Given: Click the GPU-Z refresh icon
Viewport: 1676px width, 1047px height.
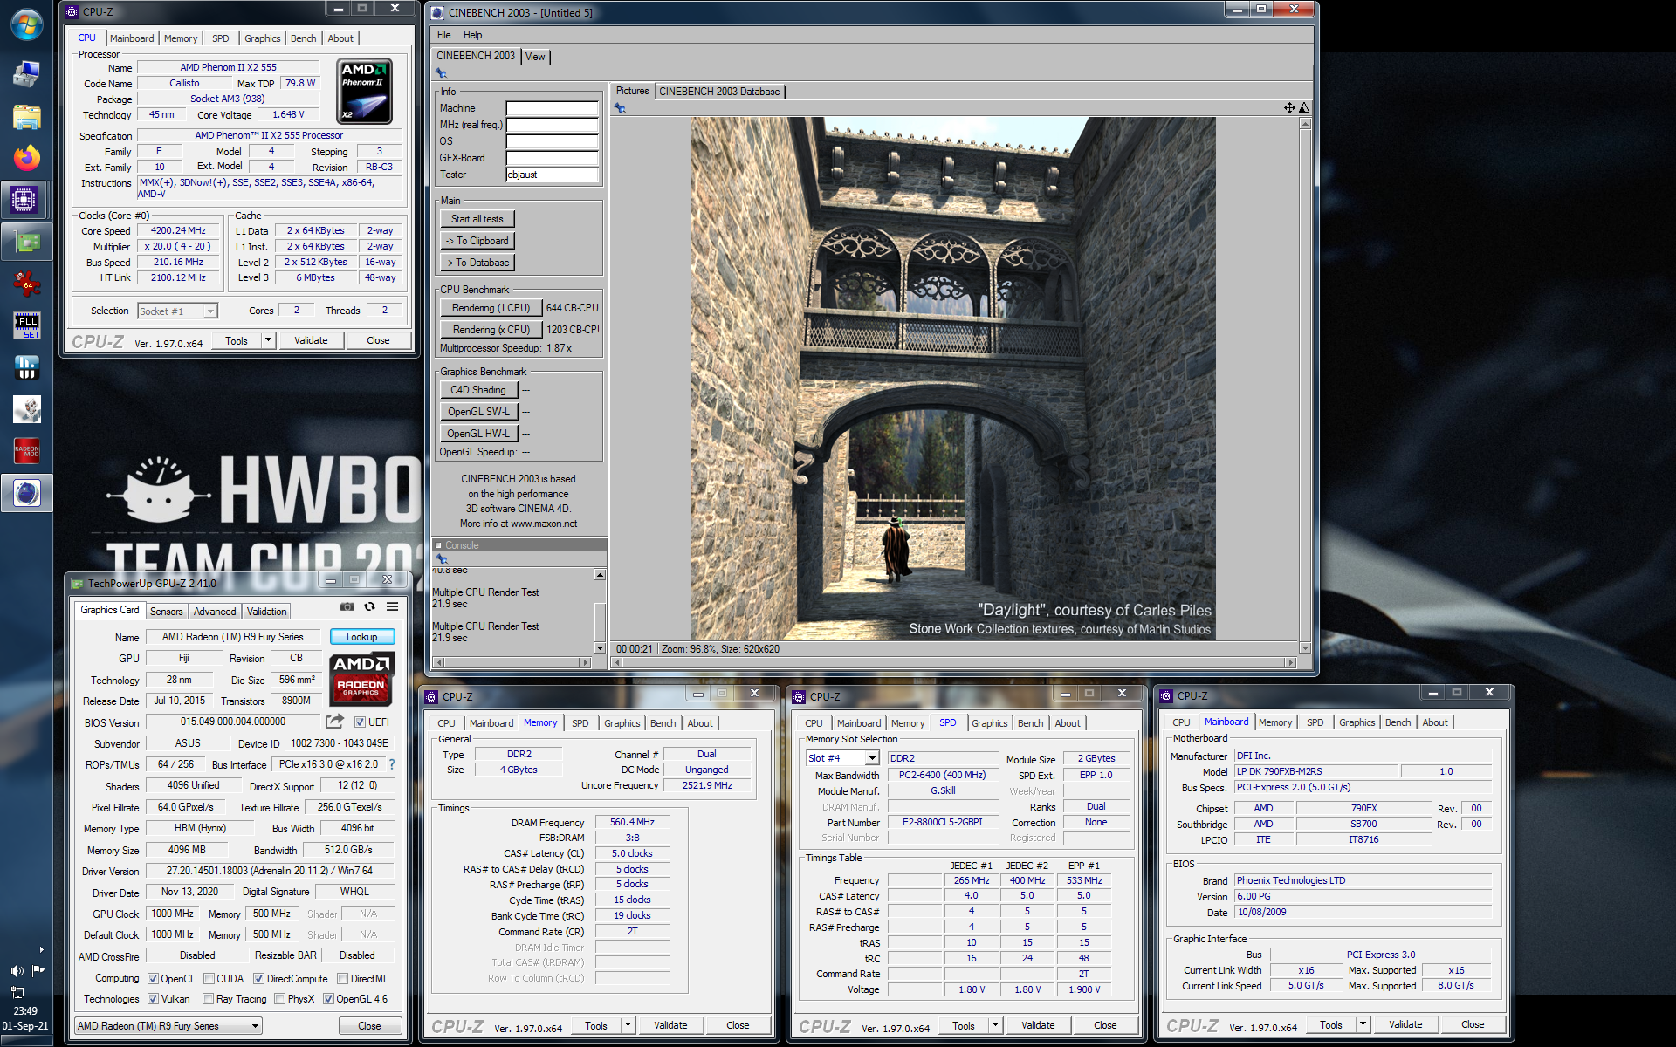Looking at the screenshot, I should [x=370, y=606].
